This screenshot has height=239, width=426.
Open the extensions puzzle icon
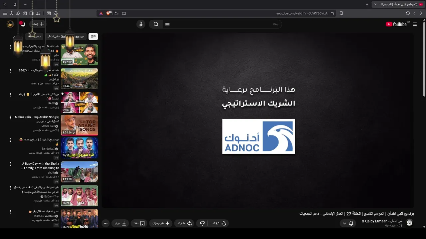click(56, 13)
